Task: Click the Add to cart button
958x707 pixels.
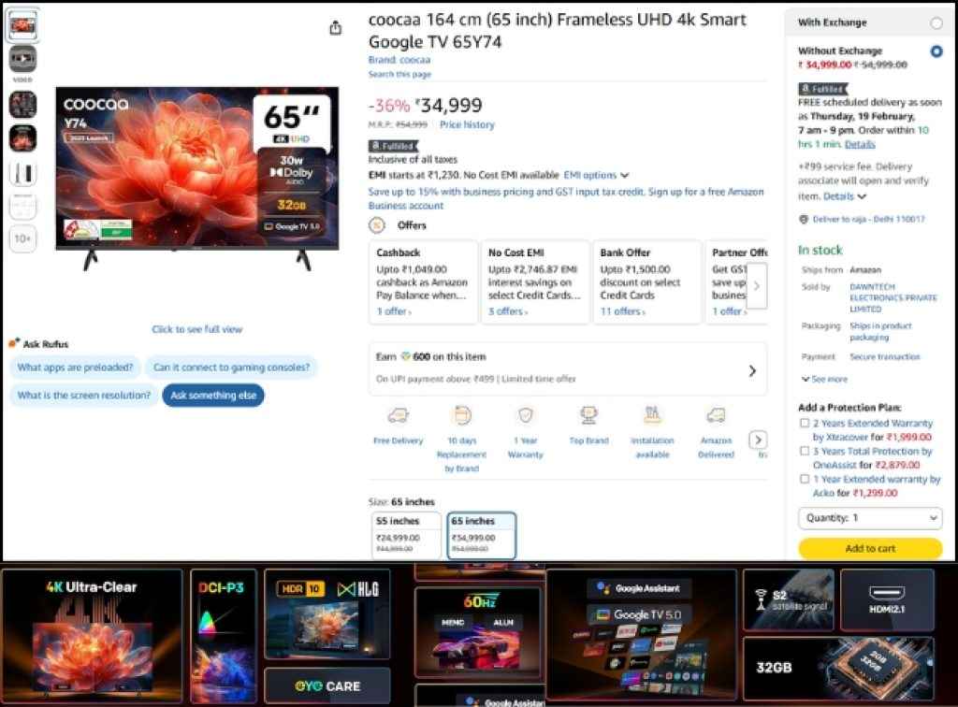Action: coord(869,549)
